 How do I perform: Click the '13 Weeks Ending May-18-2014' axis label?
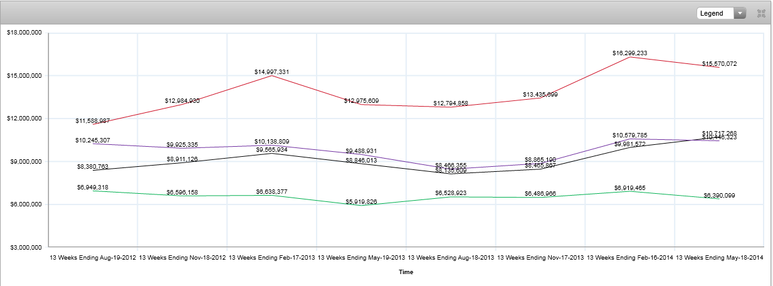[x=719, y=258]
